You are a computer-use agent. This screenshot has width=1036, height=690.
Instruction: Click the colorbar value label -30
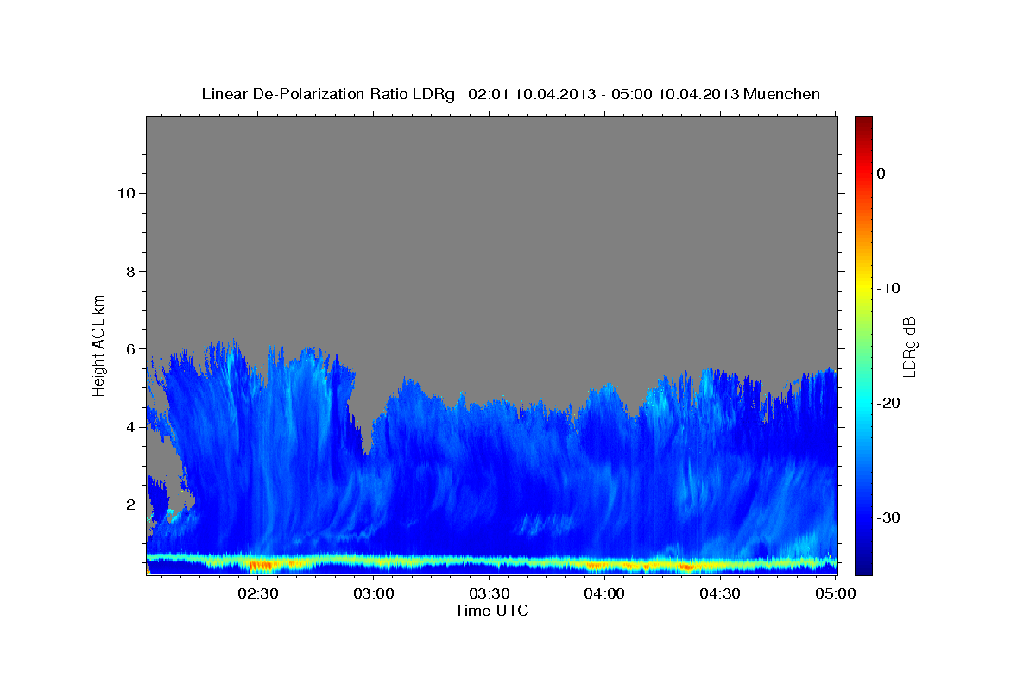click(x=888, y=517)
